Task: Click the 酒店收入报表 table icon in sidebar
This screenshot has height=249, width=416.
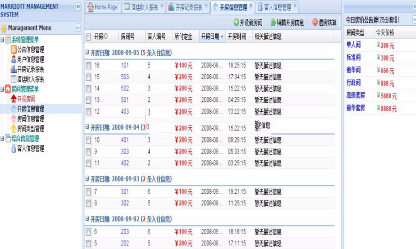Action: (x=13, y=79)
